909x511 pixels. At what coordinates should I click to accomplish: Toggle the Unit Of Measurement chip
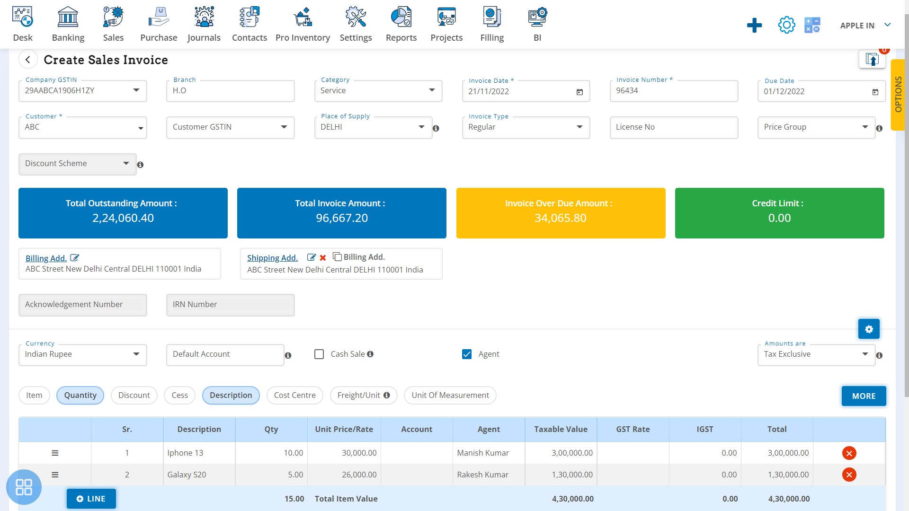[450, 395]
